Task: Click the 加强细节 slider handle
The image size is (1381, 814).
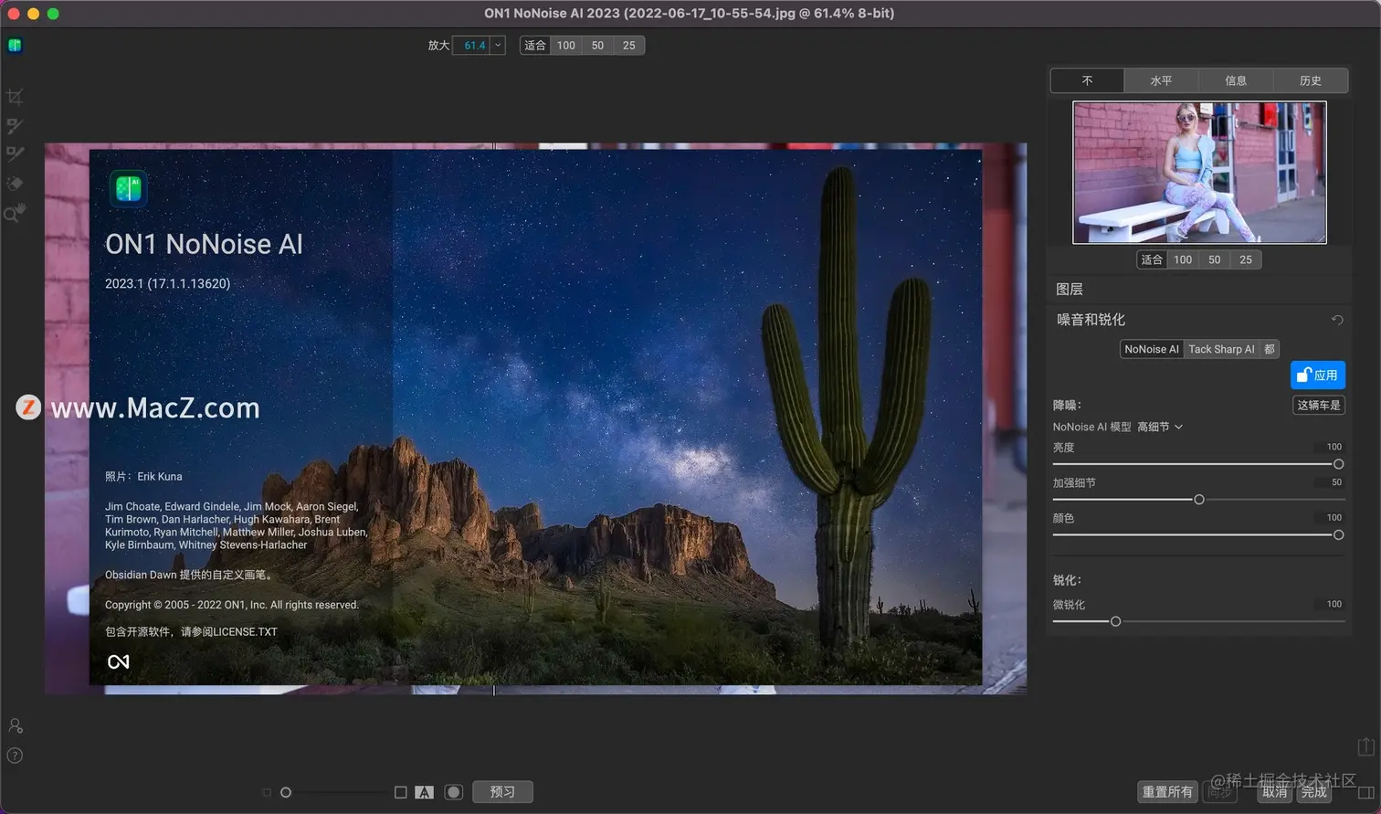Action: tap(1199, 500)
